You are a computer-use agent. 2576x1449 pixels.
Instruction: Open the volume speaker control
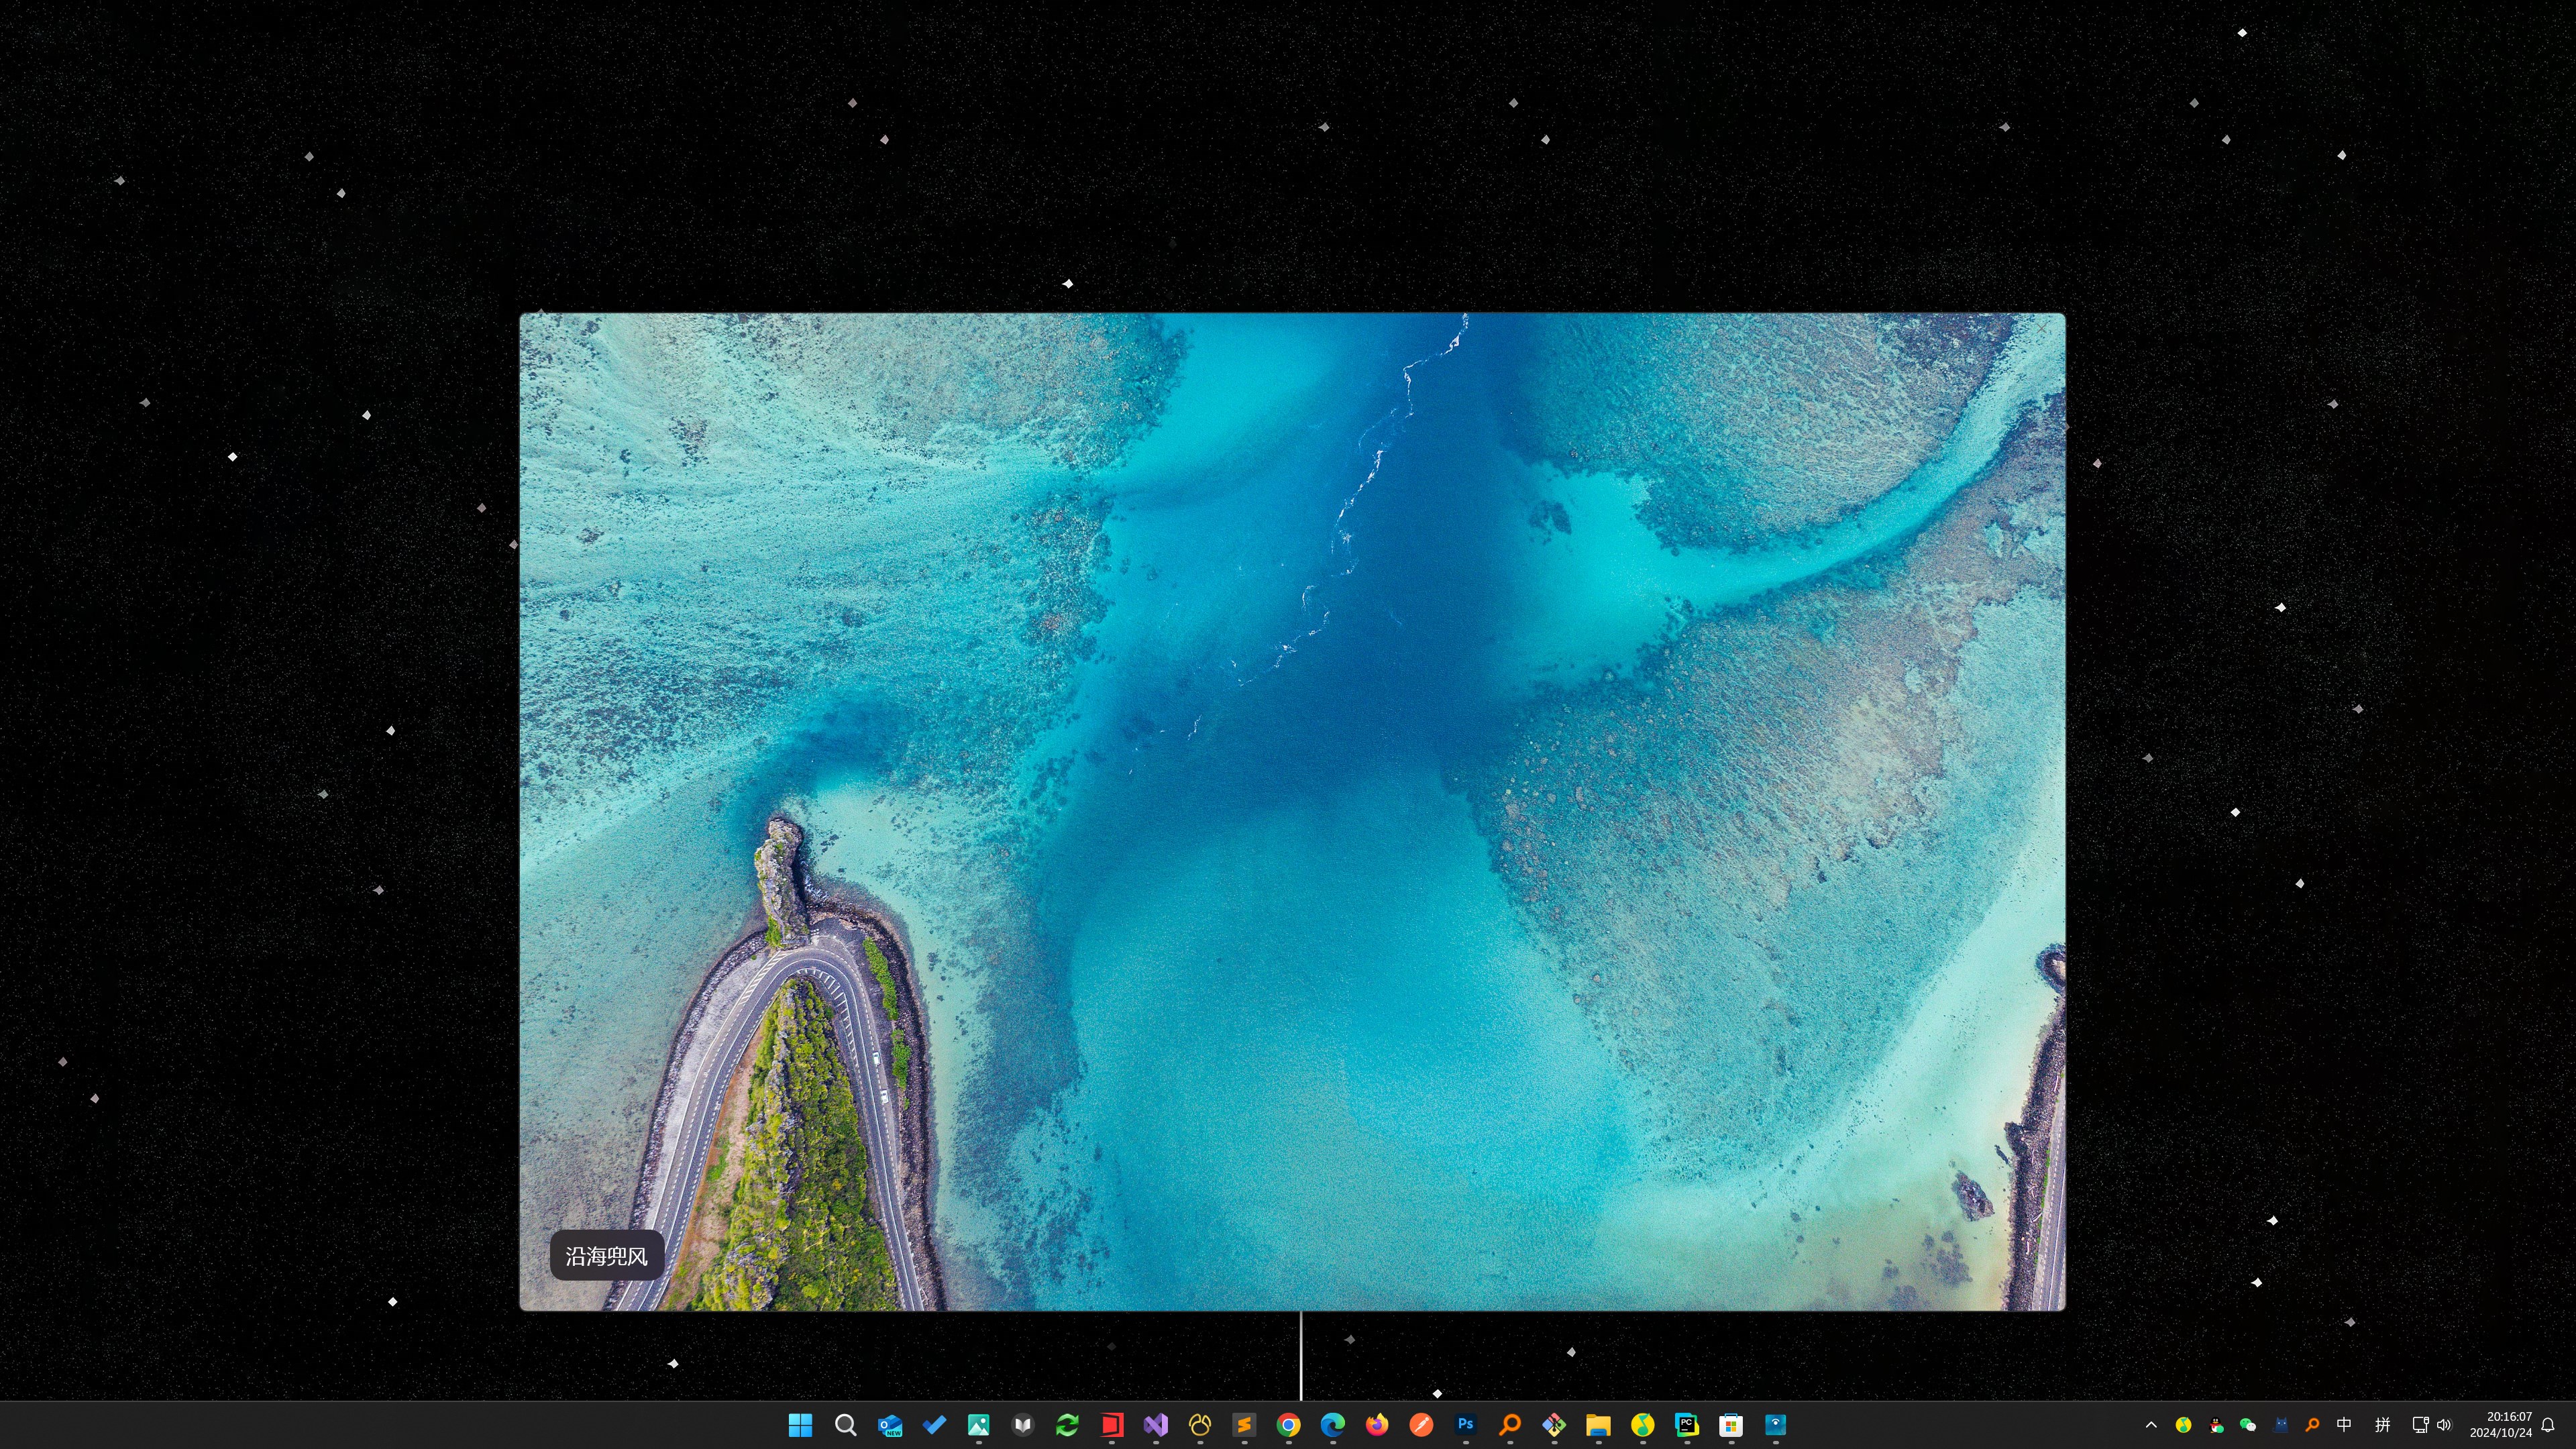pos(2444,1425)
